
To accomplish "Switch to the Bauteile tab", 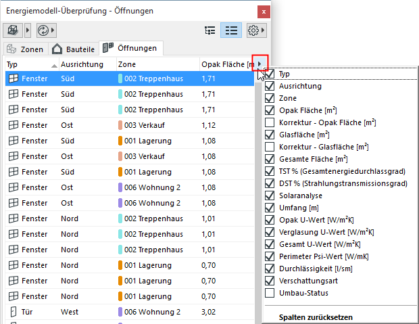I will [x=74, y=49].
